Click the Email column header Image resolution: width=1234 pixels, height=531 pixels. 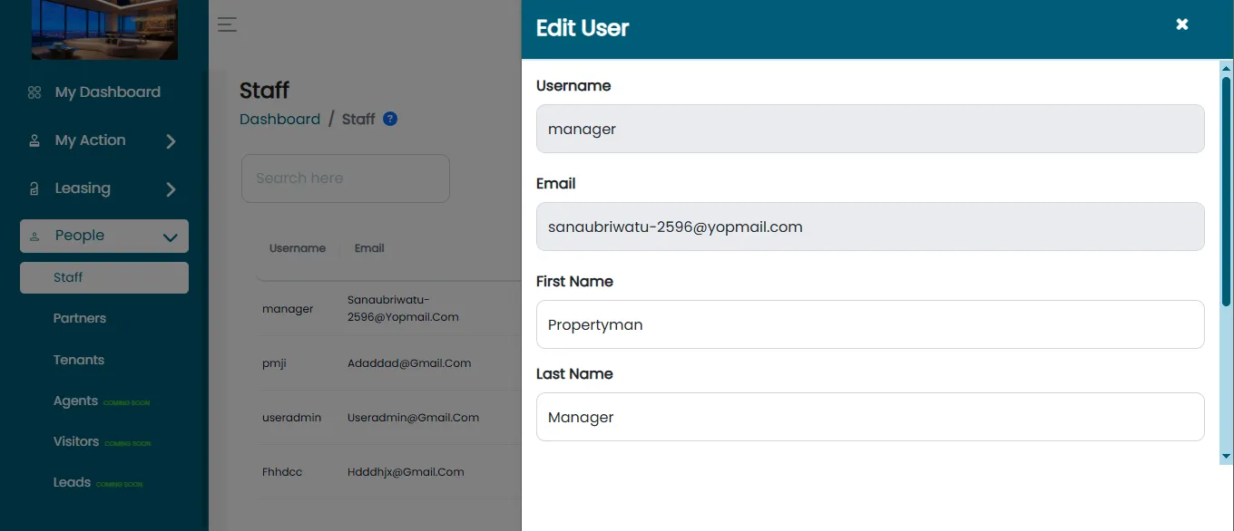(369, 248)
